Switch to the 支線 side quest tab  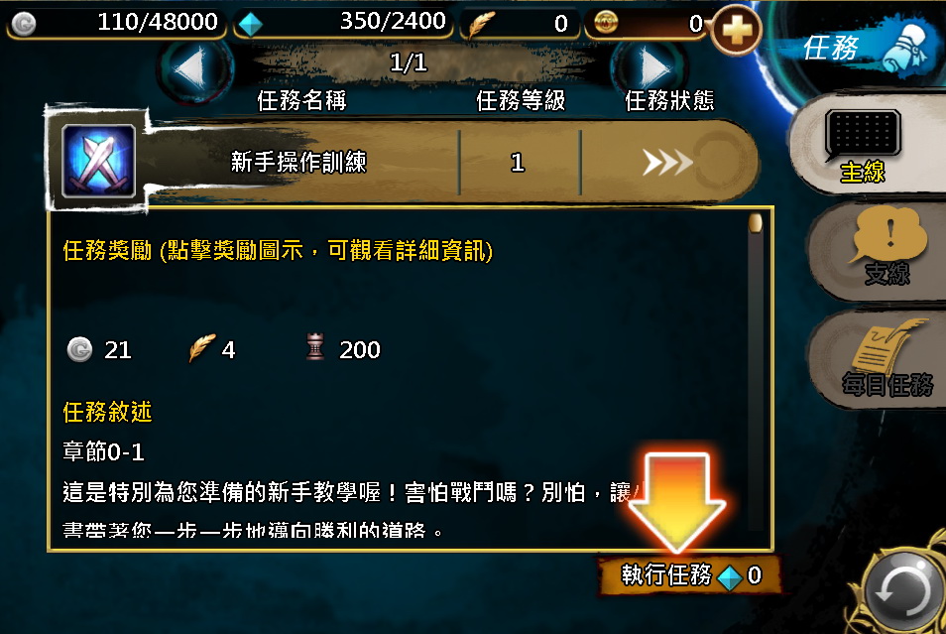coord(877,251)
